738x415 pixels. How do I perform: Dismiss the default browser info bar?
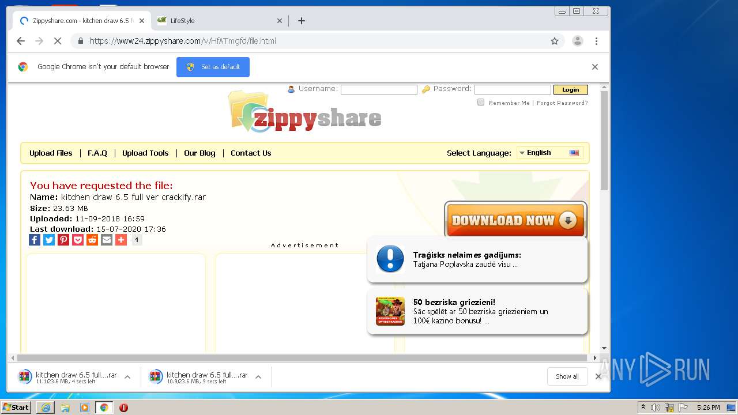595,67
